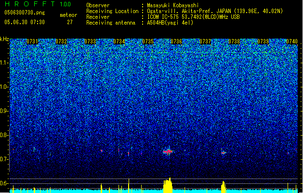Select the 0733 time label
This screenshot has height=193, width=303.
(x=90, y=41)
